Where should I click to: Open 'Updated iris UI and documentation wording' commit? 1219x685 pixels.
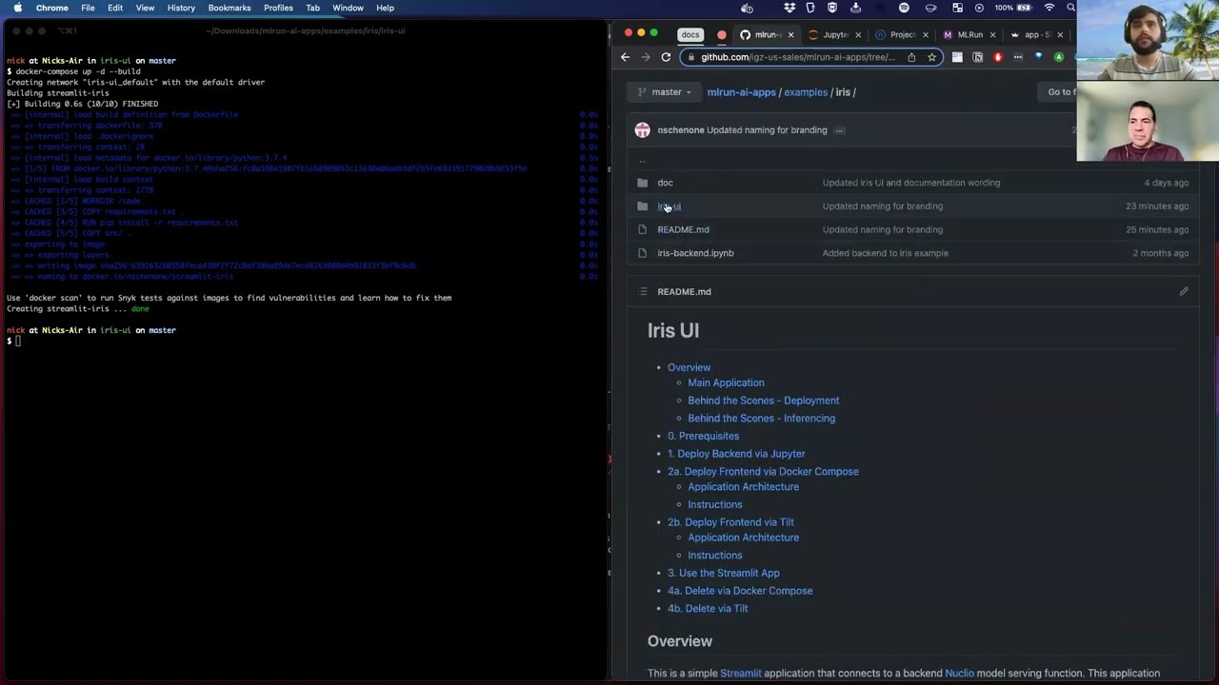pos(911,183)
